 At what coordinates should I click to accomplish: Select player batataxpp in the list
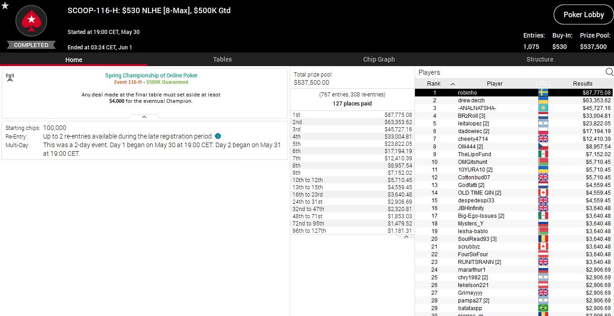click(470, 308)
